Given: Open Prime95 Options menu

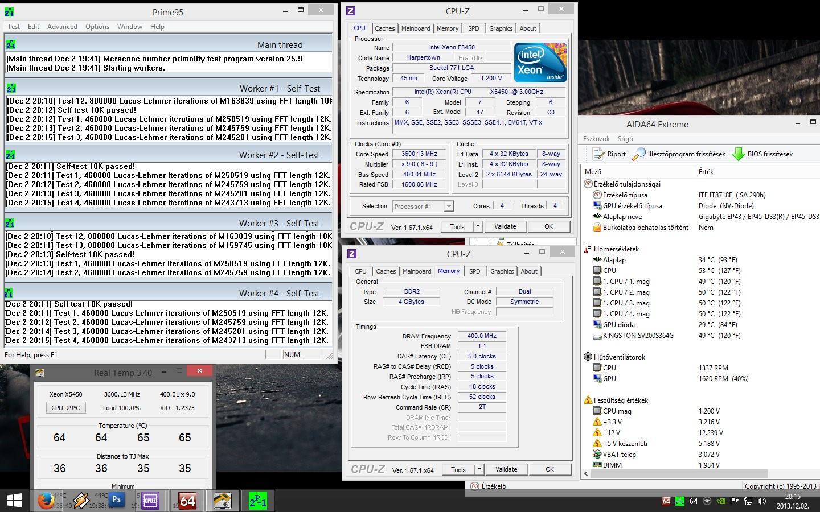Looking at the screenshot, I should (97, 27).
